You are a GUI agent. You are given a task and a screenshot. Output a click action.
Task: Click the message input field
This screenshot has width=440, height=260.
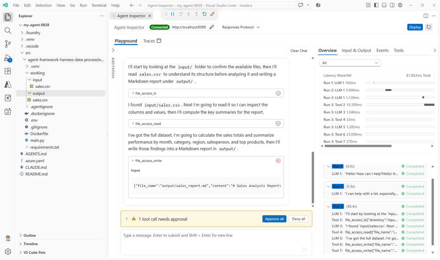click(x=216, y=243)
